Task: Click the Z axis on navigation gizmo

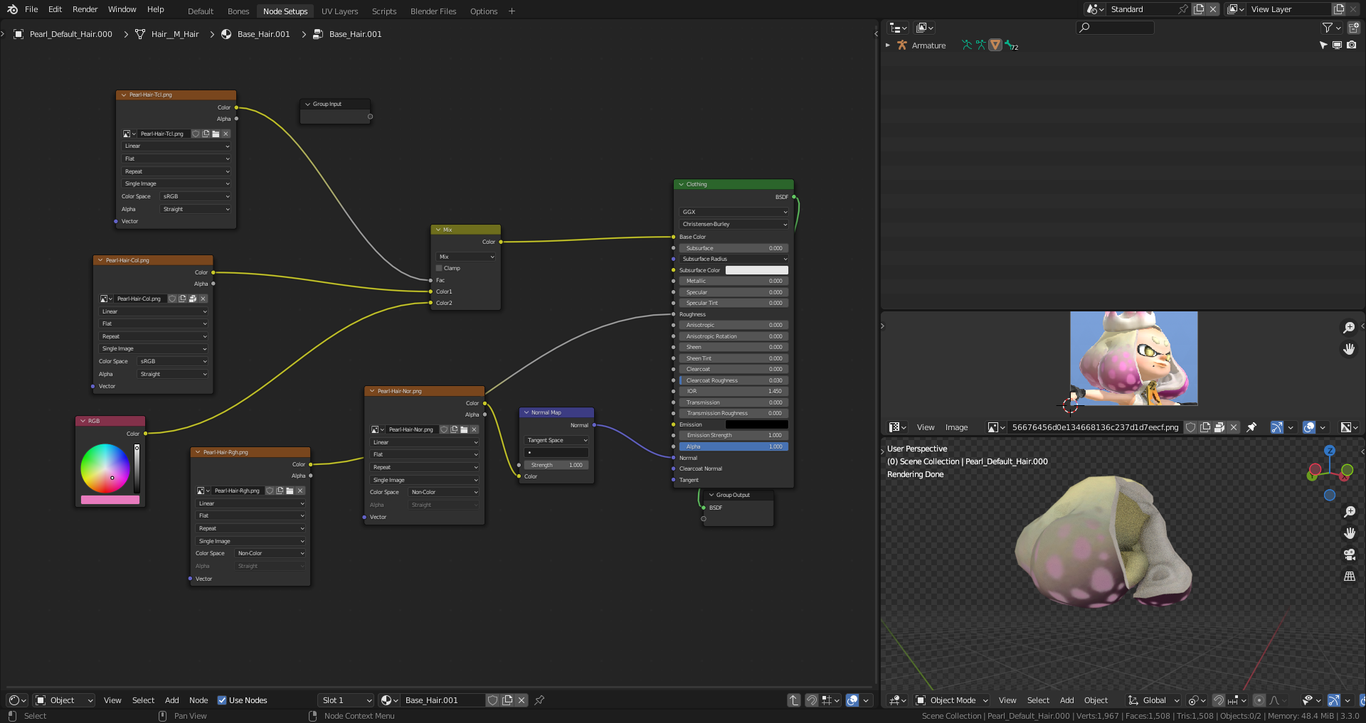Action: 1330,451
